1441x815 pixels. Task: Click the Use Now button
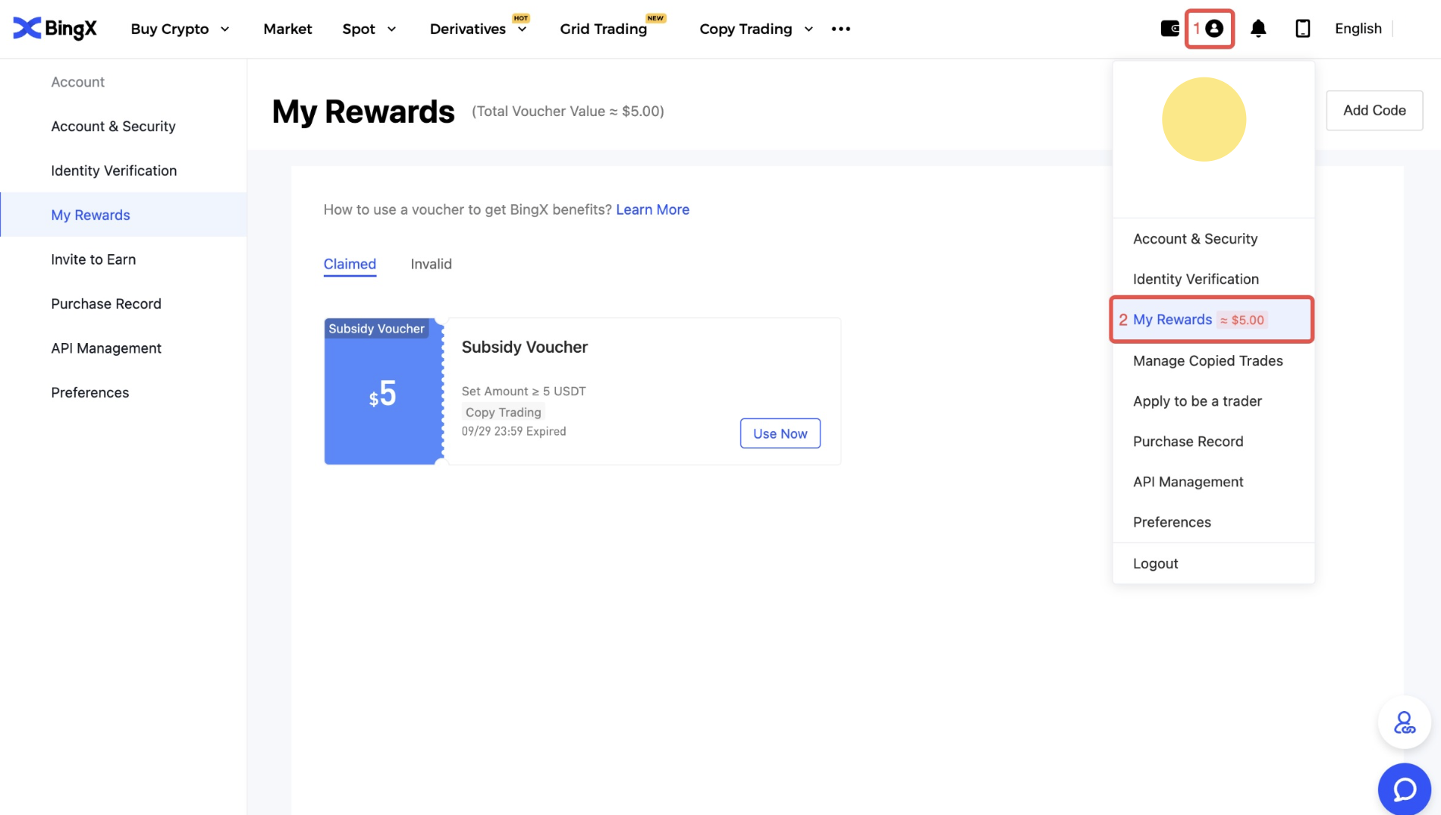pos(780,433)
